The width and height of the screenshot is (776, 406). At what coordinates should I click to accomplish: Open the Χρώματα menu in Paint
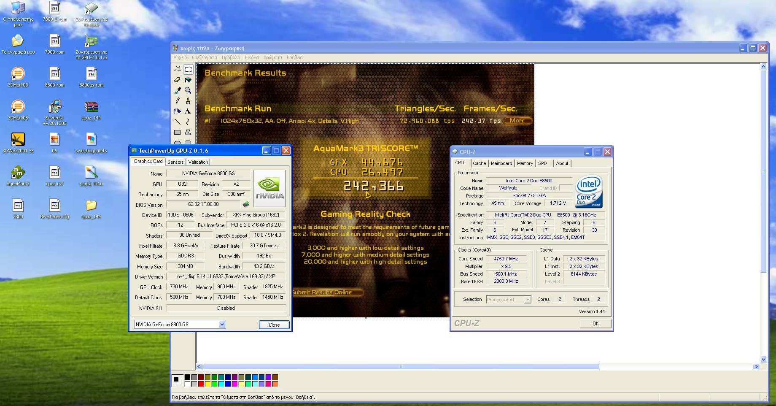pos(272,57)
